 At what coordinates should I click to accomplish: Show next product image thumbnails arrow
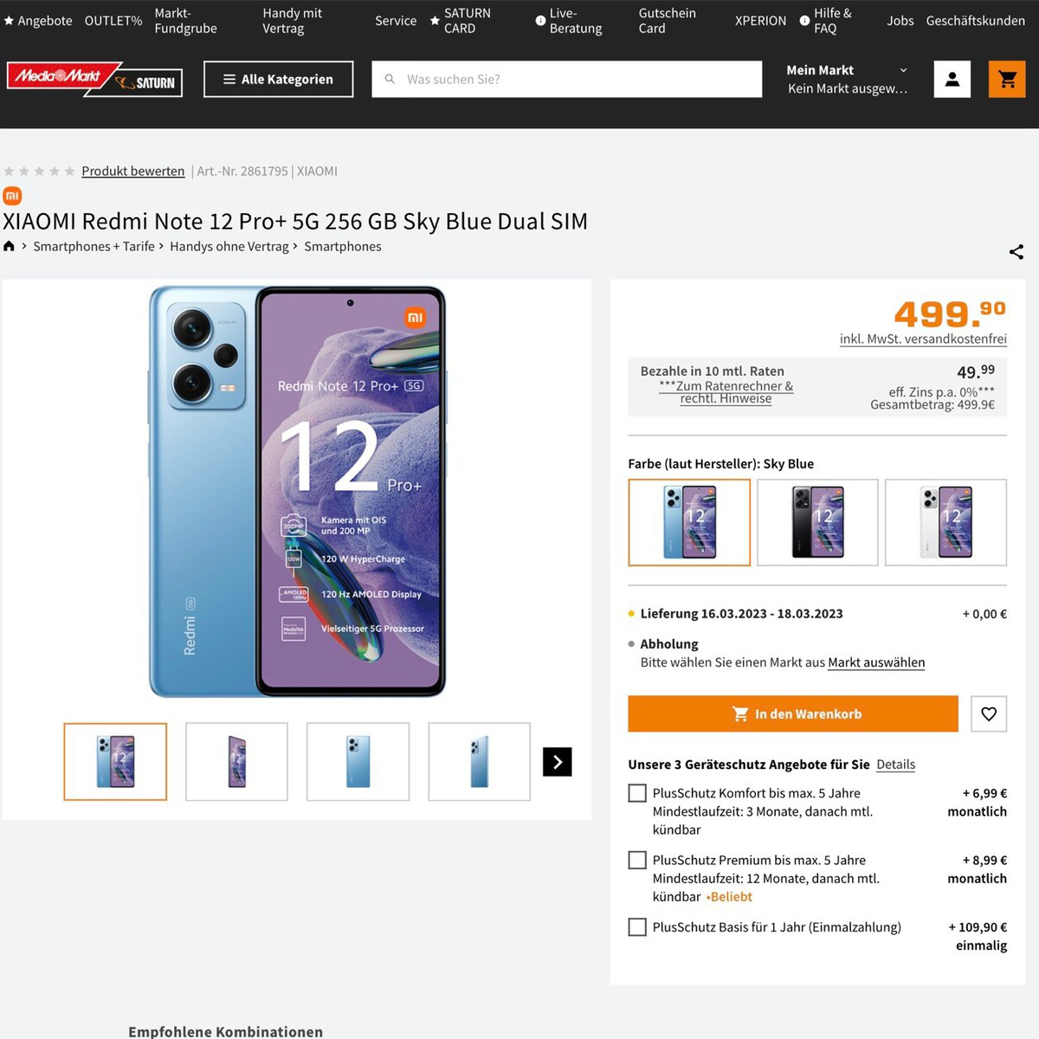point(558,762)
